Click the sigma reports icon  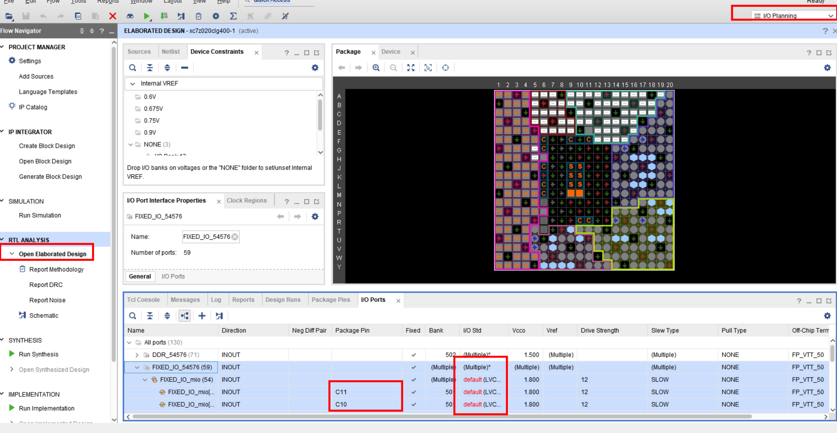click(233, 16)
